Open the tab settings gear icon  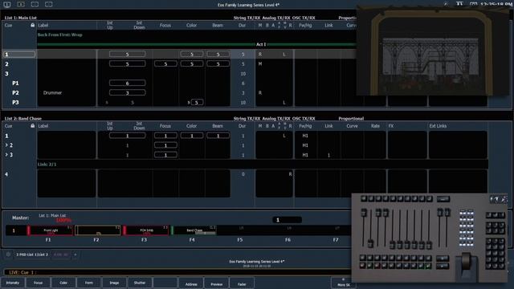[8, 254]
